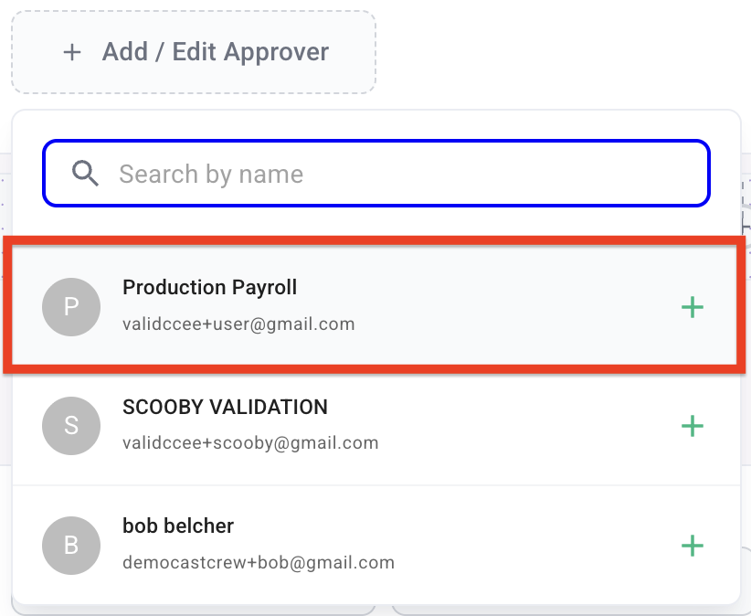
Task: Click the 'Search by name' placeholder text
Action: click(x=211, y=174)
